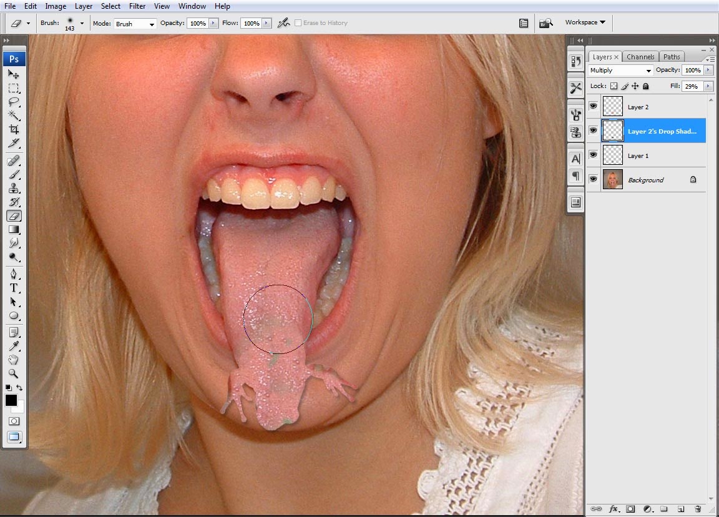Viewport: 719px width, 517px height.
Task: Open the Workspace dropdown
Action: 585,22
